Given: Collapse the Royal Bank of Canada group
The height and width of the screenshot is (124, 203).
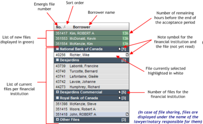Looking at the screenshot, I should [x=57, y=98].
